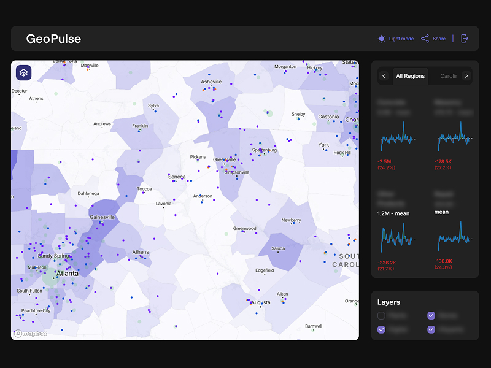Click the Share icon in the header
This screenshot has height=368, width=491.
pos(423,38)
